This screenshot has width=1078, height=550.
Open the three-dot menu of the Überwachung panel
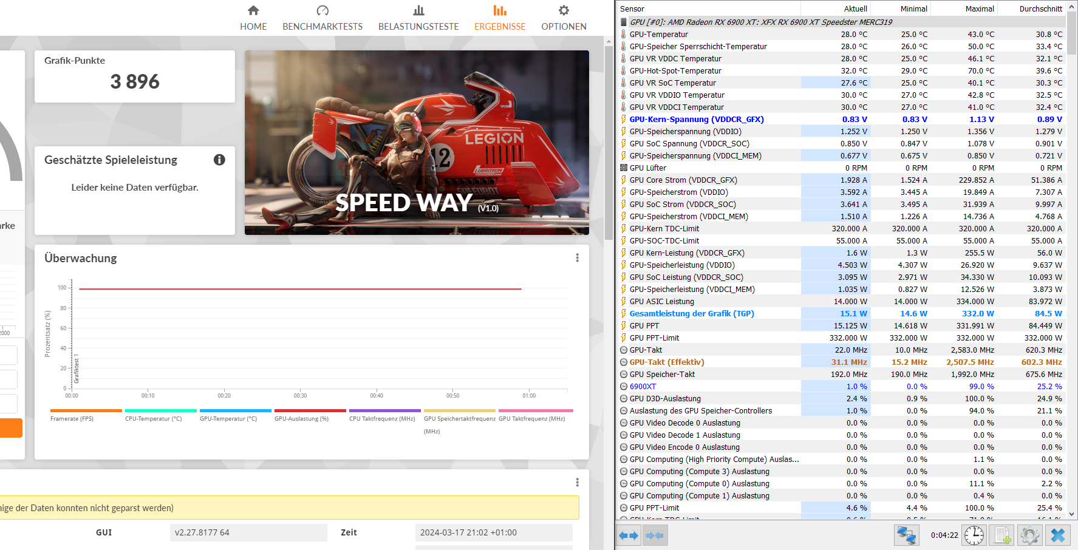coord(577,258)
